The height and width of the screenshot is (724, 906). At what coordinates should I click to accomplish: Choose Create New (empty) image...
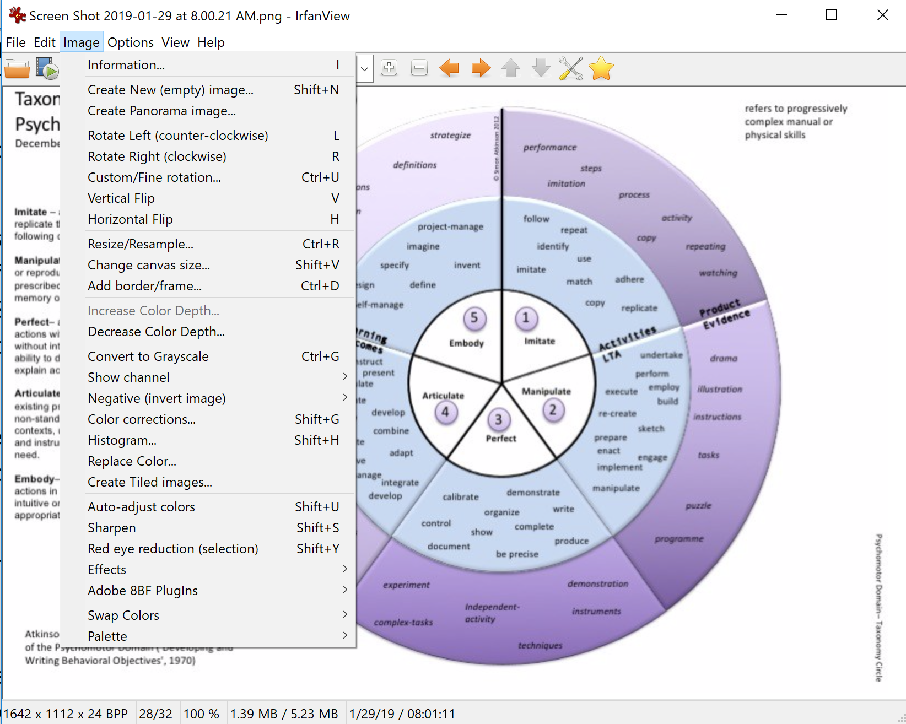point(208,90)
